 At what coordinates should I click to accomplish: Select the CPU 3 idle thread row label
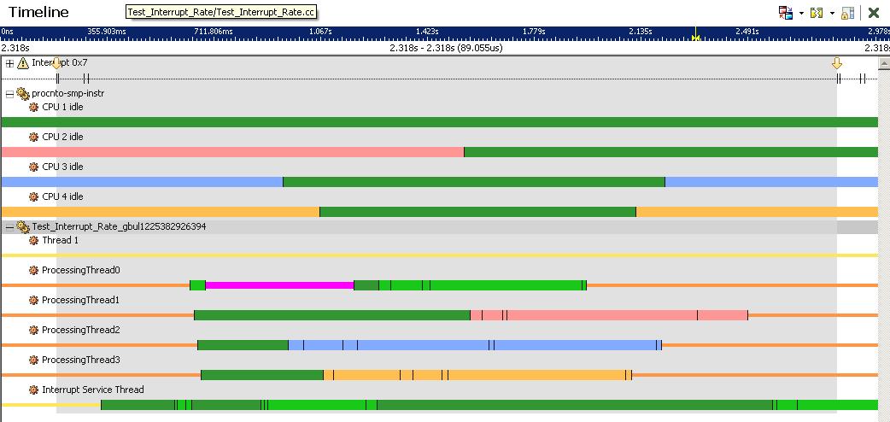click(x=62, y=167)
